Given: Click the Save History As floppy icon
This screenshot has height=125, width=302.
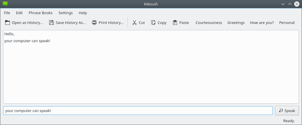Looking at the screenshot, I should tap(51, 23).
